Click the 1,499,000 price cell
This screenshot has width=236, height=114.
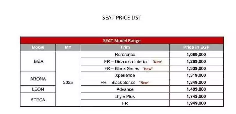pyautogui.click(x=196, y=89)
